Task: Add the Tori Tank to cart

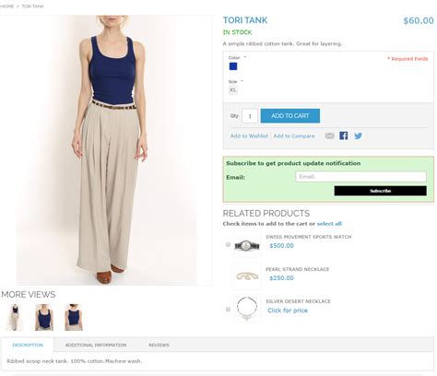Action: tap(290, 116)
